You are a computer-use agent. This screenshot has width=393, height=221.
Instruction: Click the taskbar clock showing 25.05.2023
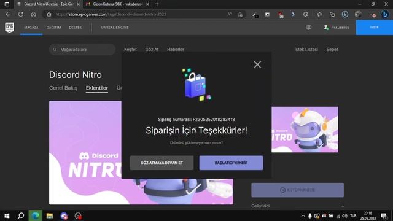(368, 216)
